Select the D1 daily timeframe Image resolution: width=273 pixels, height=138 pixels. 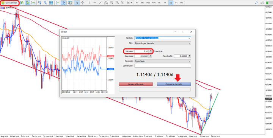pos(171,3)
